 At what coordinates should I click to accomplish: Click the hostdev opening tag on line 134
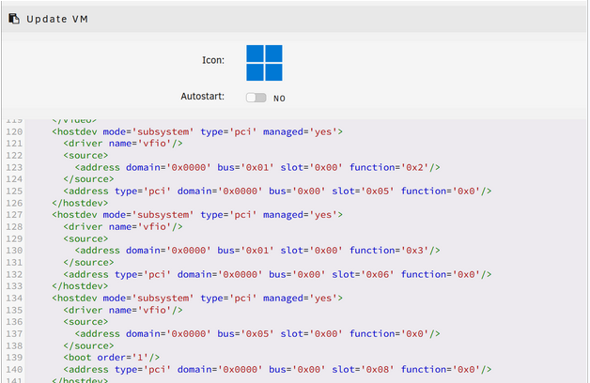197,298
